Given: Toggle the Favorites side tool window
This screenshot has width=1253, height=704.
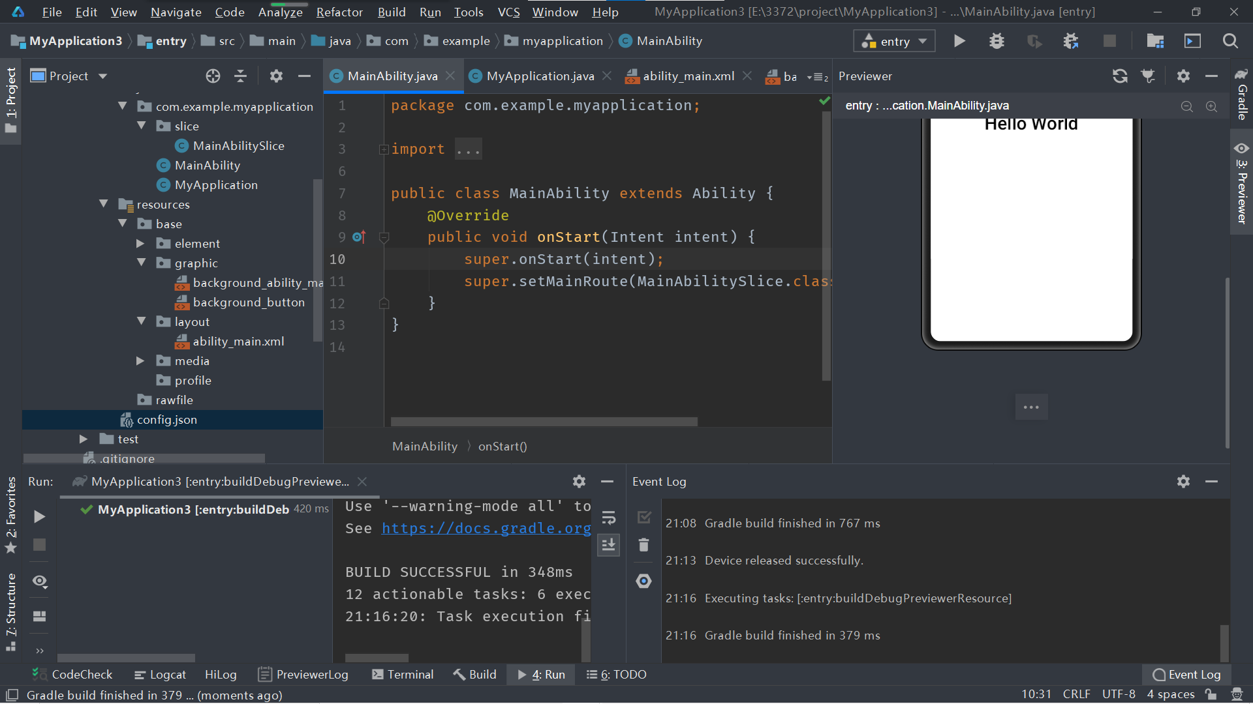Looking at the screenshot, I should [x=11, y=516].
